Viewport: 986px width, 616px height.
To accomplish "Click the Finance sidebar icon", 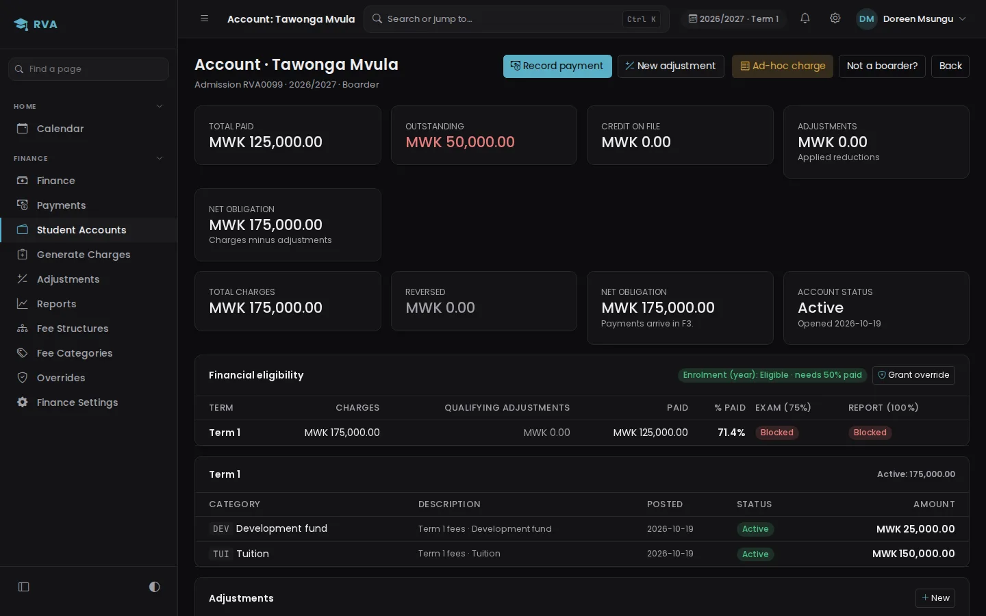I will click(23, 181).
